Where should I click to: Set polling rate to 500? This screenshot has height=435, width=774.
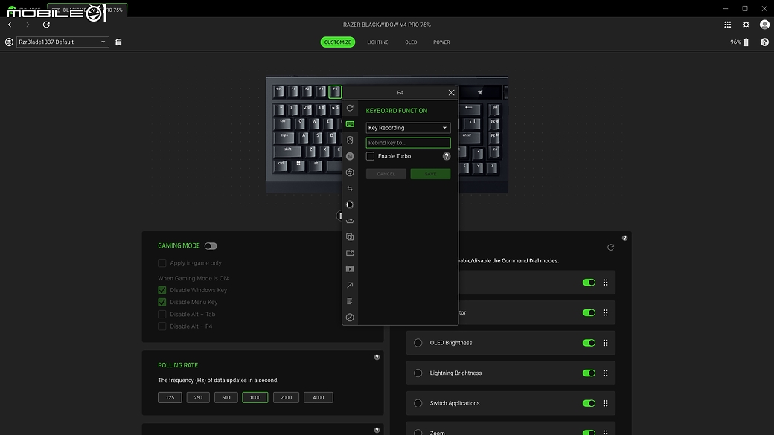coord(226,398)
